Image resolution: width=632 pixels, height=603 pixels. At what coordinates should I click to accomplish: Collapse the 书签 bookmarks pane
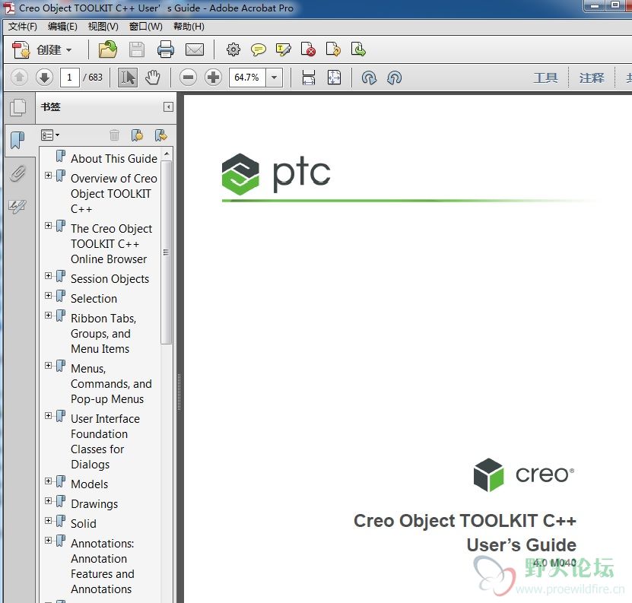[168, 106]
